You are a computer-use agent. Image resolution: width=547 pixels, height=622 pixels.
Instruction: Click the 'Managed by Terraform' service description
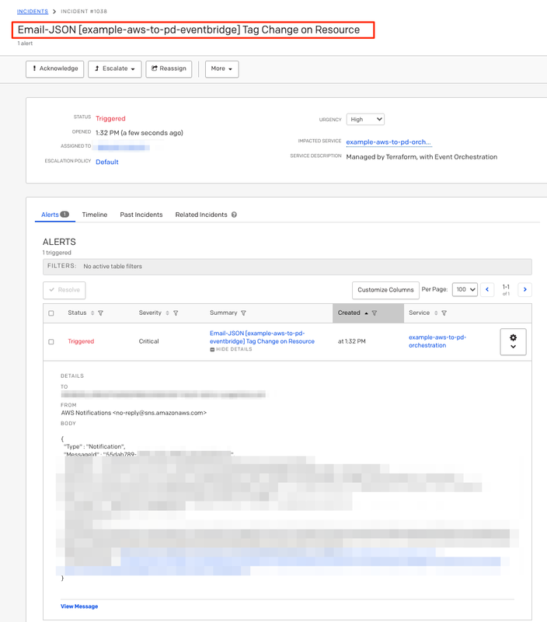[421, 157]
